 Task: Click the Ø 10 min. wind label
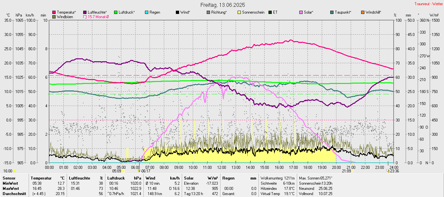coord(153,183)
